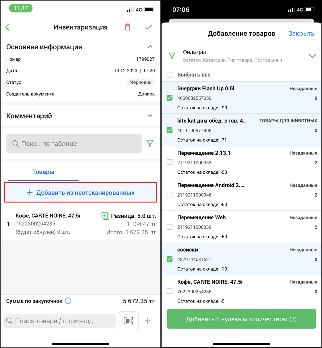This screenshot has width=322, height=348.
Task: Tap the green plus icon next to Разница
Action: (105, 216)
